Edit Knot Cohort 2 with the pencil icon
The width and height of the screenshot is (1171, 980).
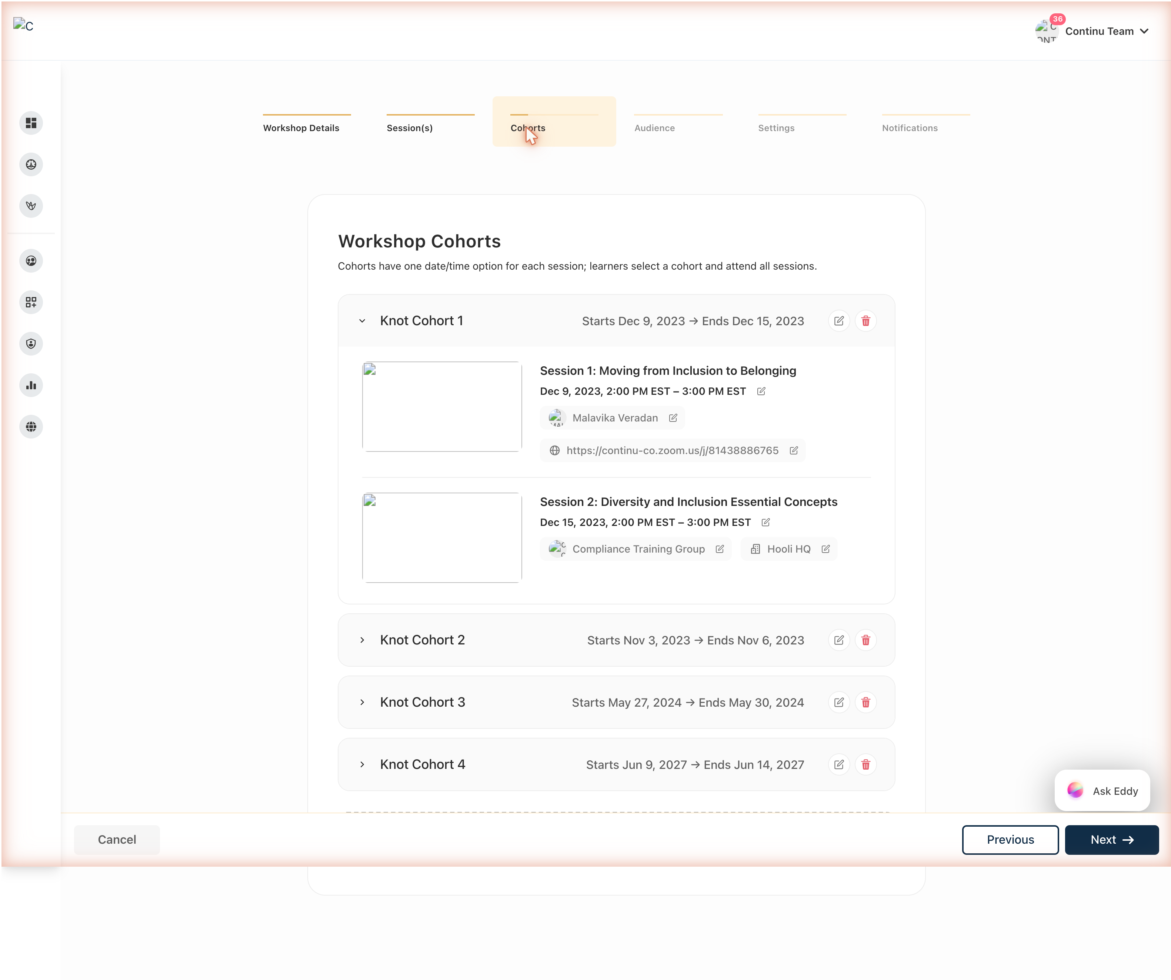click(x=839, y=640)
